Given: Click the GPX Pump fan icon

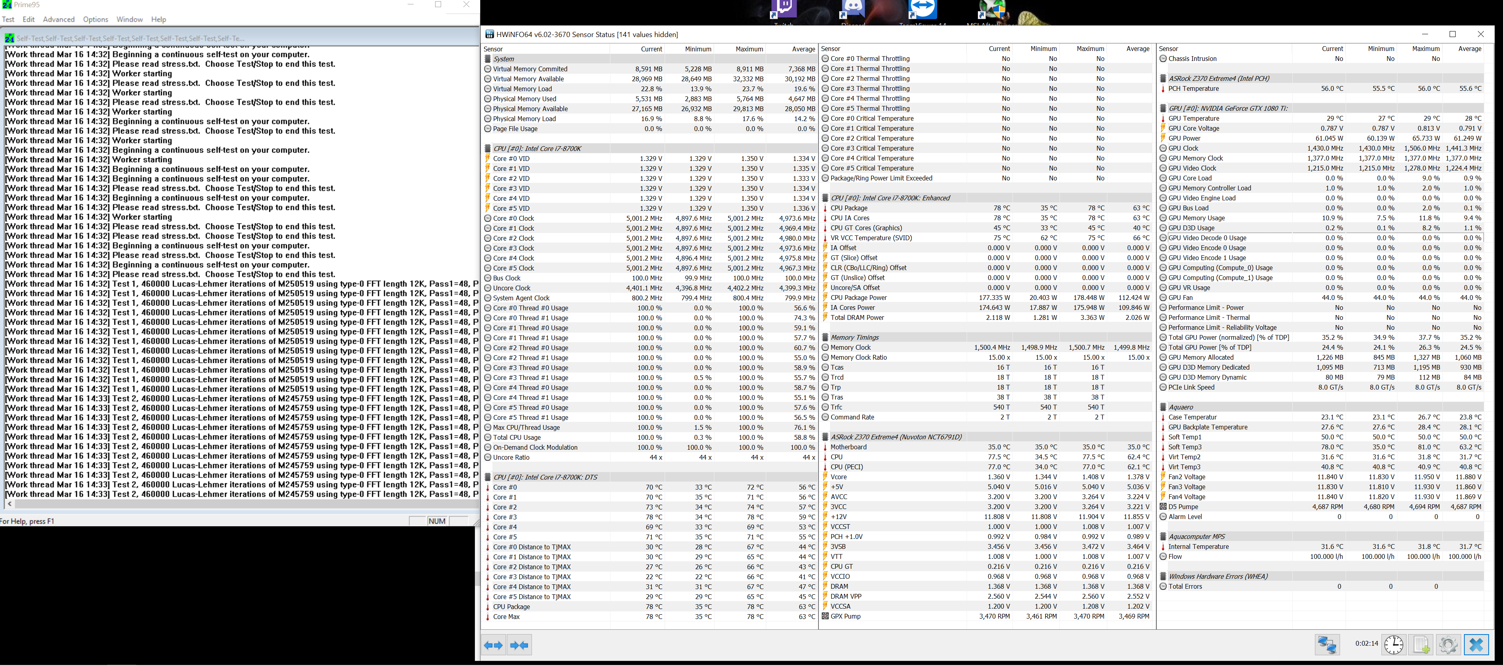Looking at the screenshot, I should (x=825, y=616).
